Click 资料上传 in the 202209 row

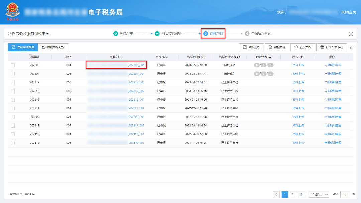(298, 117)
